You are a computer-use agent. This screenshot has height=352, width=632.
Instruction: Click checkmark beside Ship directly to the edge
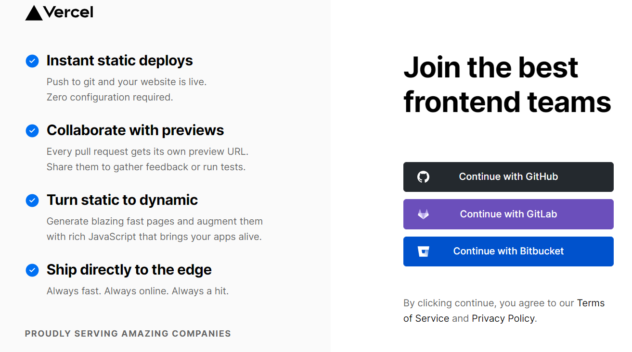coord(32,270)
